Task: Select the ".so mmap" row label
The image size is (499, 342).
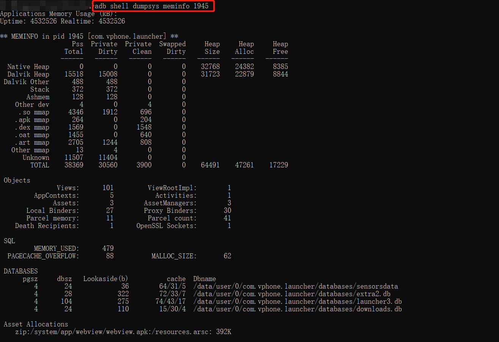Action: pyautogui.click(x=34, y=112)
